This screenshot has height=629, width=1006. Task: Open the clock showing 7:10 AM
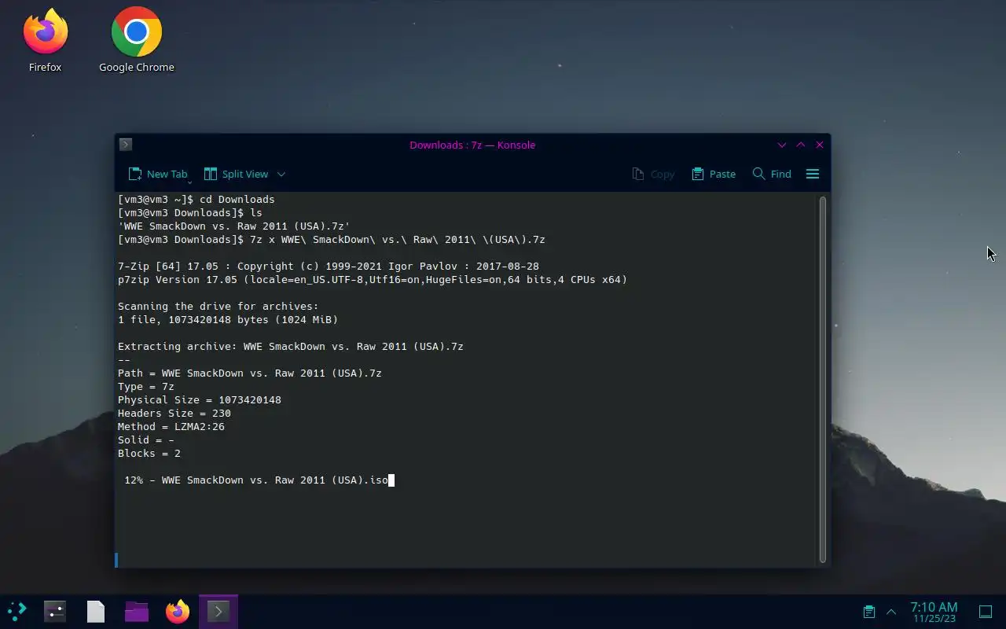934,612
